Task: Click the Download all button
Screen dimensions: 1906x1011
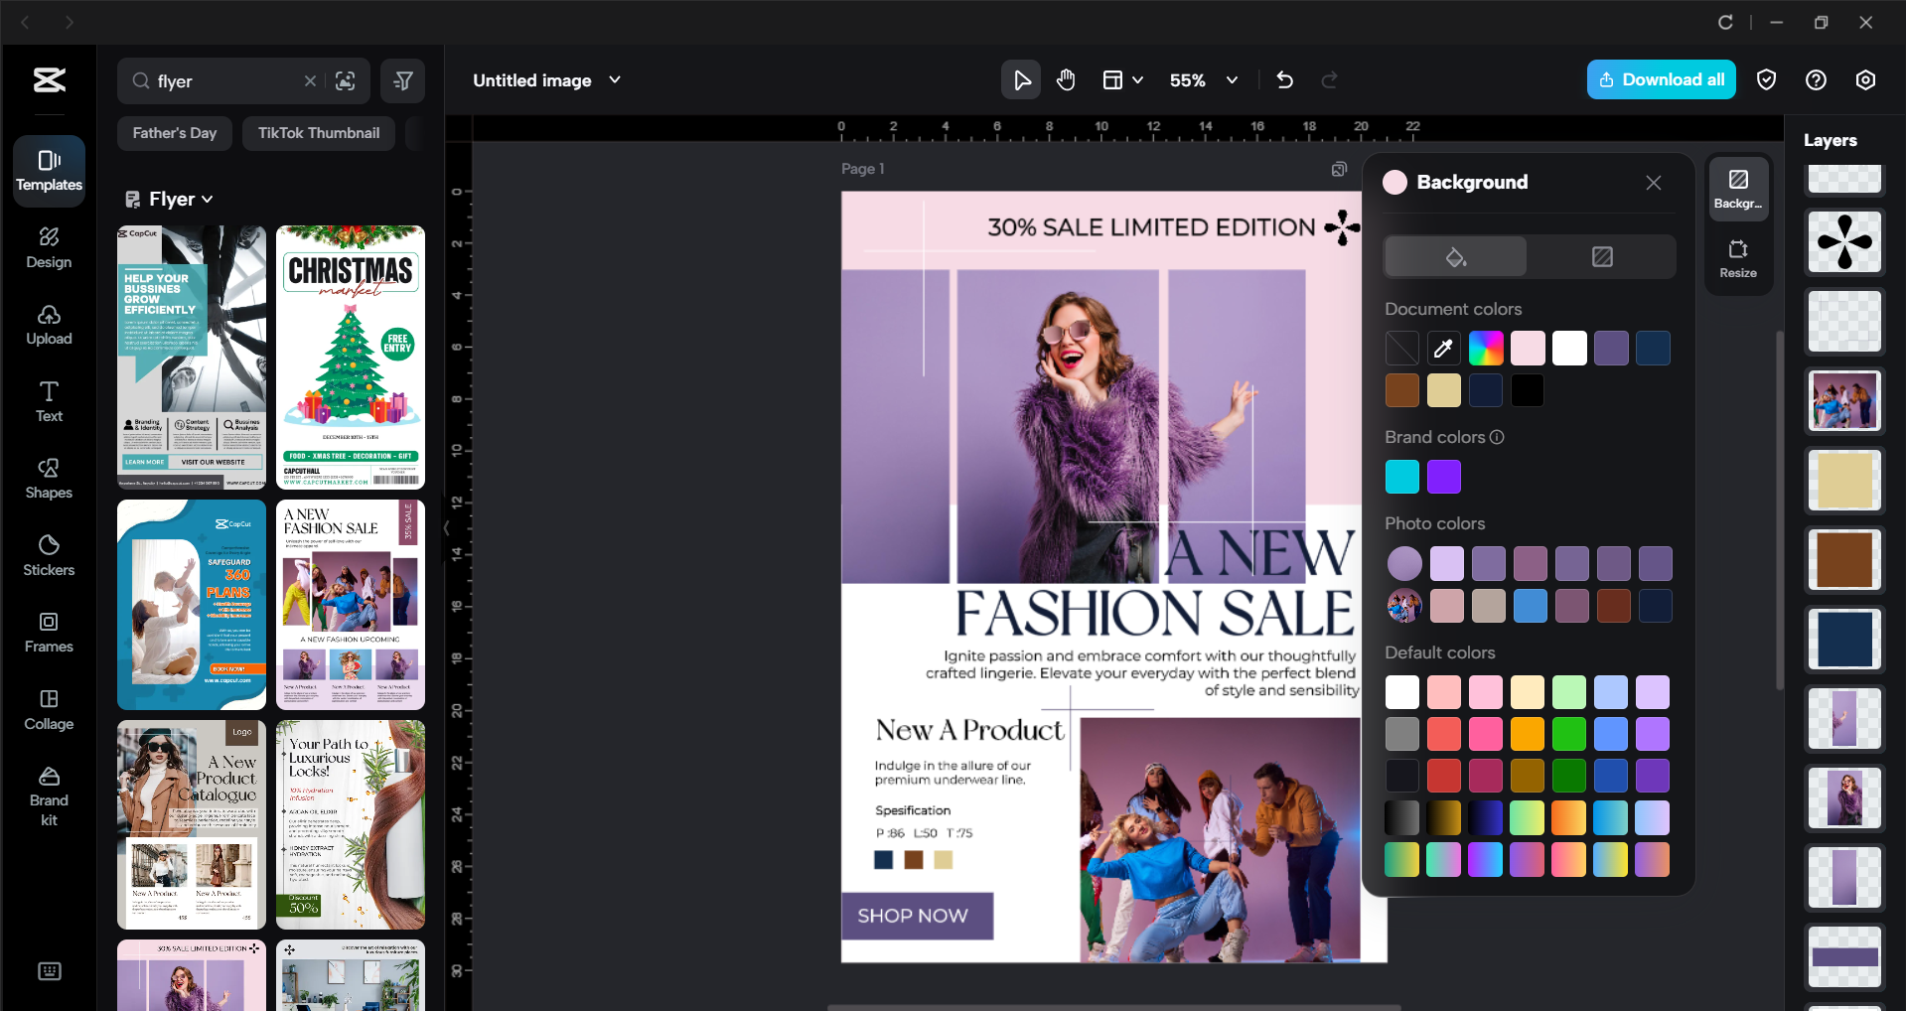Action: 1660,79
